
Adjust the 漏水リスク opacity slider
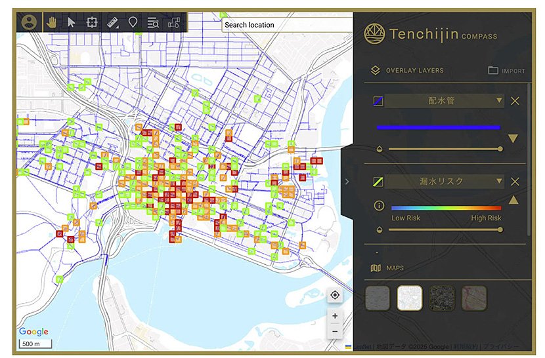point(446,229)
